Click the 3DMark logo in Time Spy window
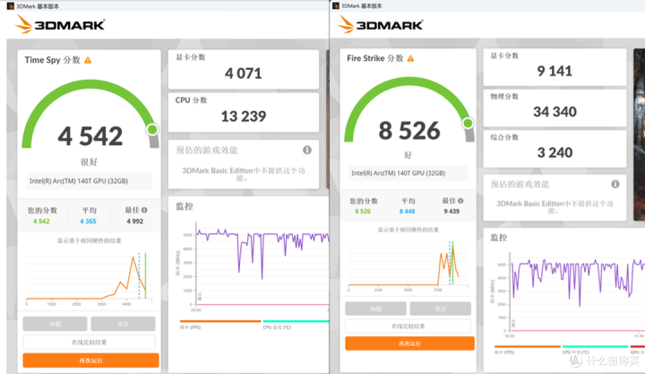645x374 pixels. point(60,24)
